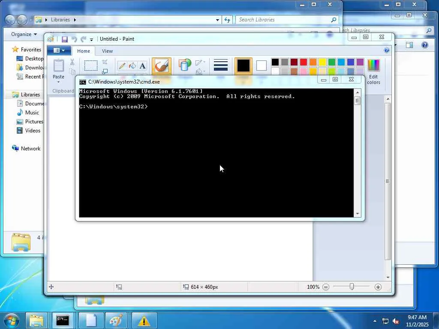Open the Paint file menu dropdown button
This screenshot has height=329, width=439.
[59, 51]
